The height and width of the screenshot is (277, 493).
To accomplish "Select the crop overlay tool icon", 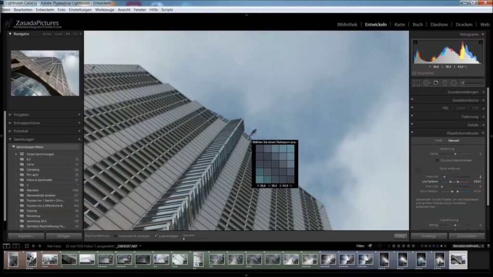I will pos(417,83).
